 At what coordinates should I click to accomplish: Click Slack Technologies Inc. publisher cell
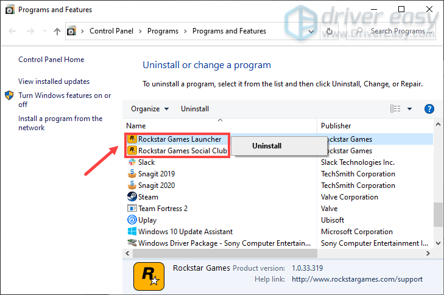358,162
